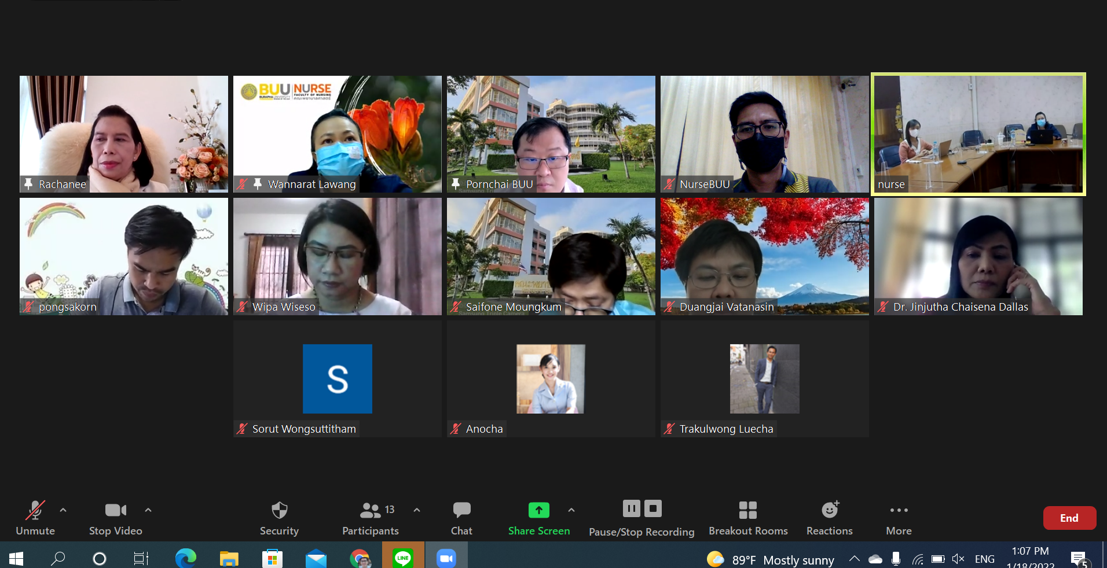Open Microsoft Edge from the taskbar
Image resolution: width=1107 pixels, height=568 pixels.
pyautogui.click(x=186, y=558)
